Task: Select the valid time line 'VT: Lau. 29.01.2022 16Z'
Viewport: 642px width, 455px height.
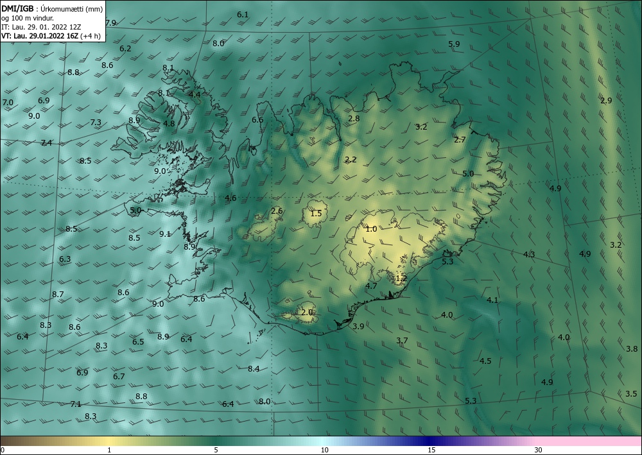Action: [40, 36]
